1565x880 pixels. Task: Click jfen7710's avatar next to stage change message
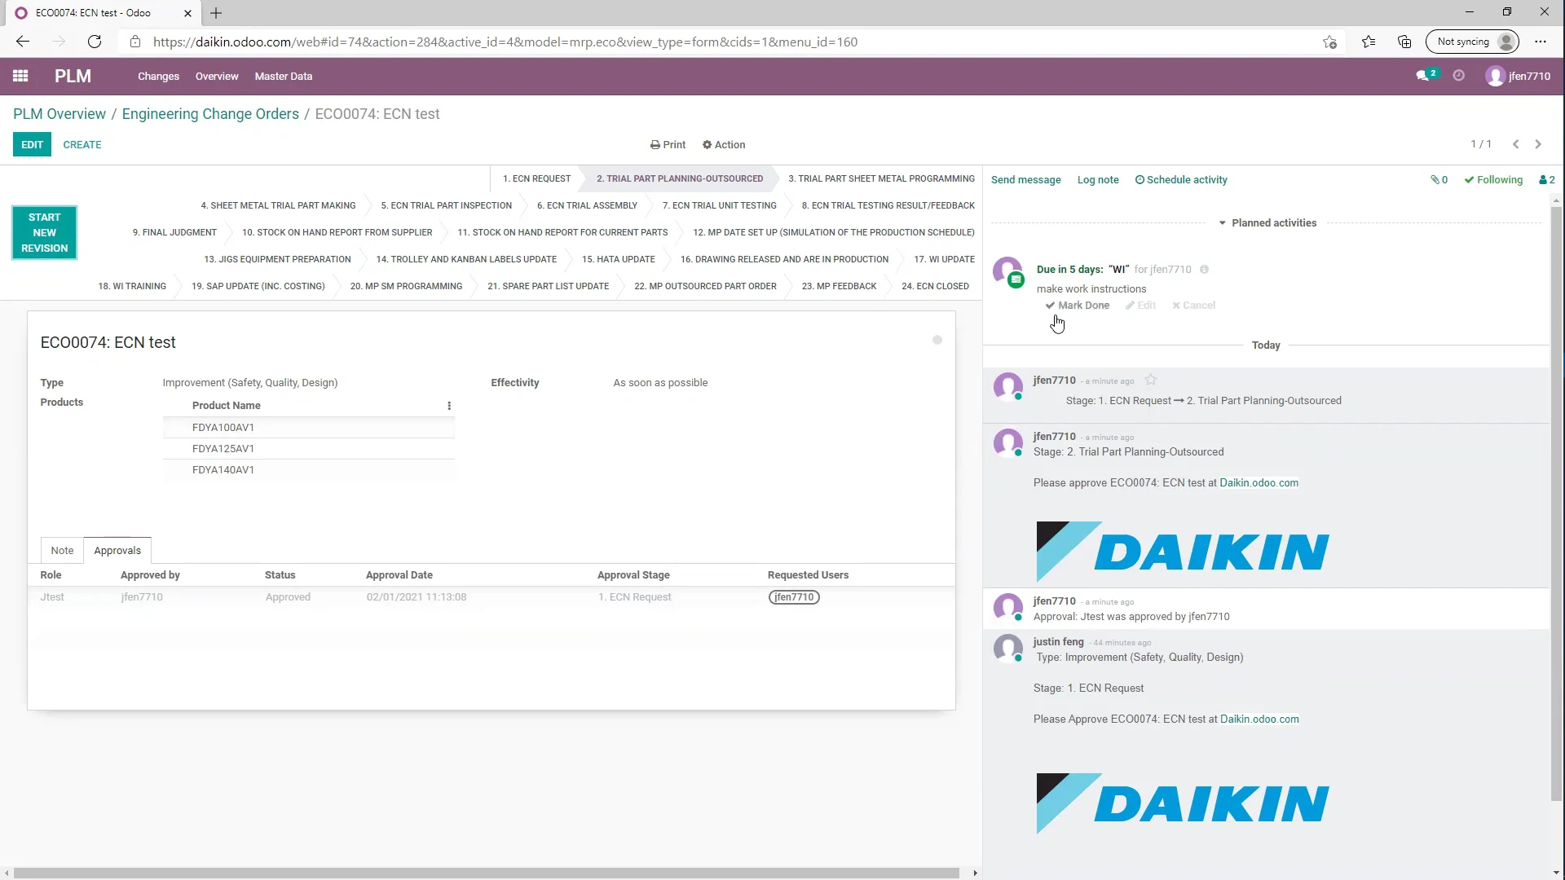click(x=1009, y=387)
